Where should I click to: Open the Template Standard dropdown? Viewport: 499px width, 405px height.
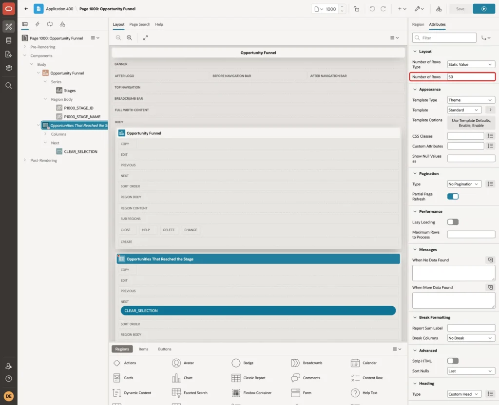pyautogui.click(x=464, y=110)
